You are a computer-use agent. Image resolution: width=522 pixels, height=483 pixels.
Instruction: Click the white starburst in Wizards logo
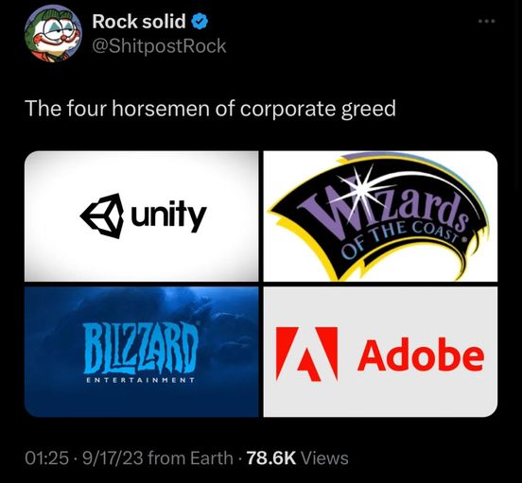[x=360, y=187]
